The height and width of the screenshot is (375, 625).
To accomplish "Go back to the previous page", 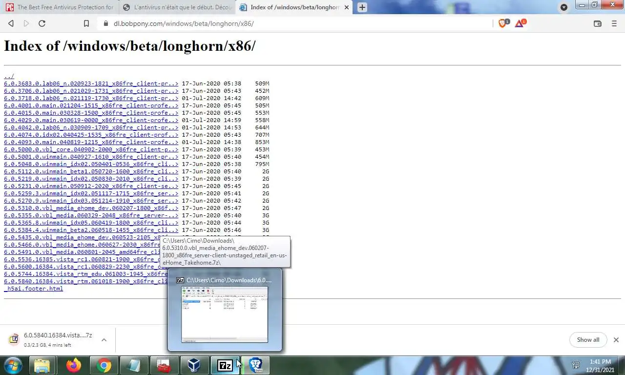I will coord(11,23).
